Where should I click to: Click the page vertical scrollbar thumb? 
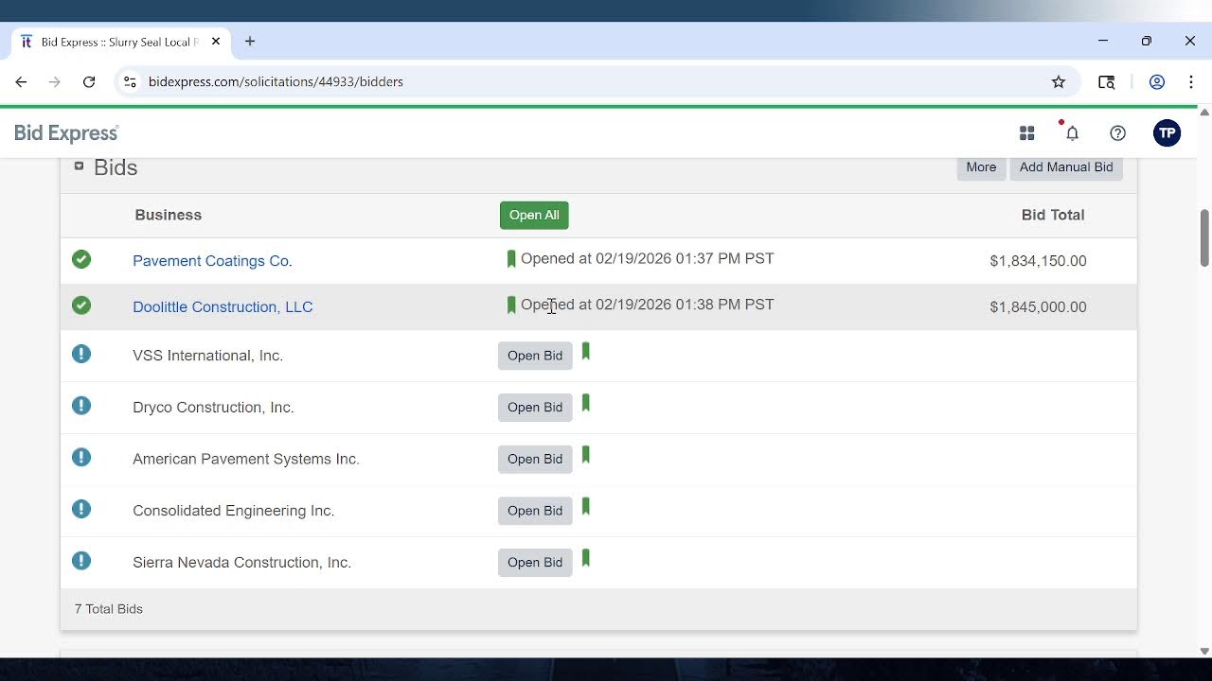[x=1204, y=238]
